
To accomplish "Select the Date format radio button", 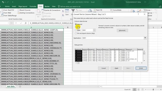I will tap(76, 30).
